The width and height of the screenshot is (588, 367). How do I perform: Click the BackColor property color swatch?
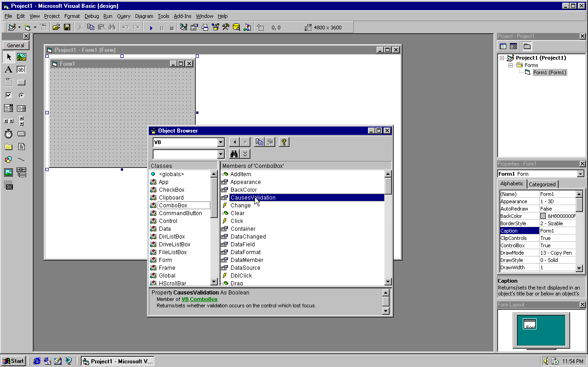[543, 216]
